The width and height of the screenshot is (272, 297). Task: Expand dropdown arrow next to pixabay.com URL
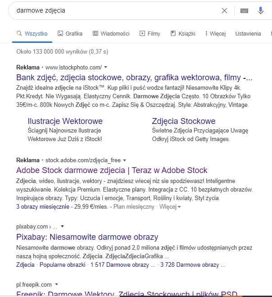coord(63,227)
